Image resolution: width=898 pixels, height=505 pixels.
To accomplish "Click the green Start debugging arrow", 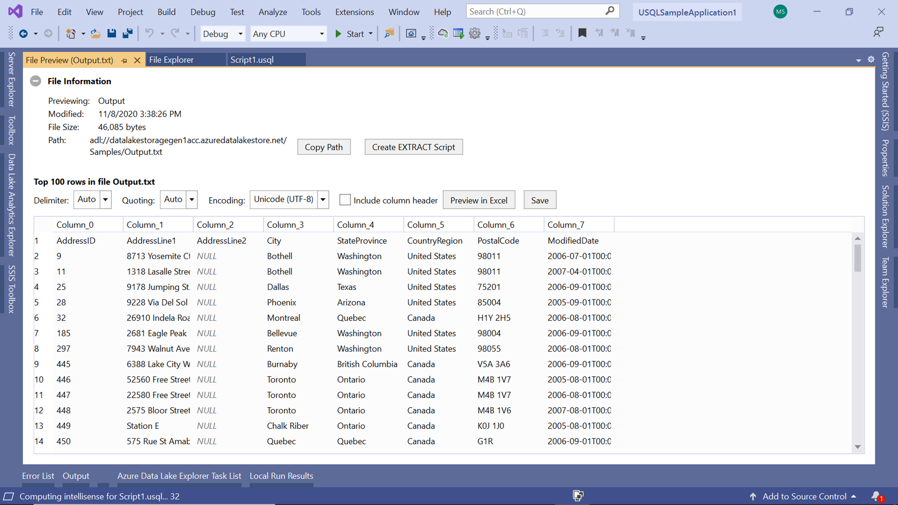I will [339, 34].
